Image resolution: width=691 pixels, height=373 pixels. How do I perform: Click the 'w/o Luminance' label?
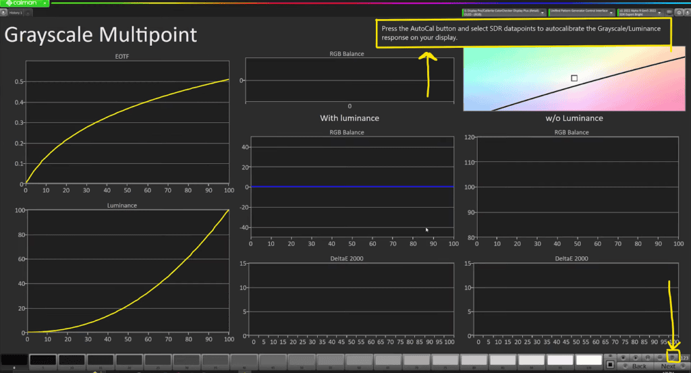coord(574,118)
